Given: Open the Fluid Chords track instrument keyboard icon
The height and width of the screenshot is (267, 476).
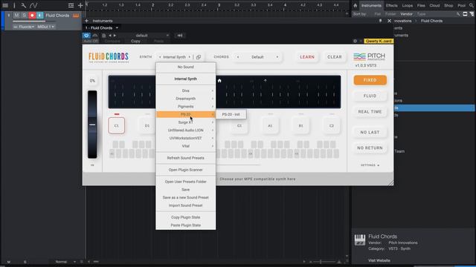Looking at the screenshot, I should 76,15.
